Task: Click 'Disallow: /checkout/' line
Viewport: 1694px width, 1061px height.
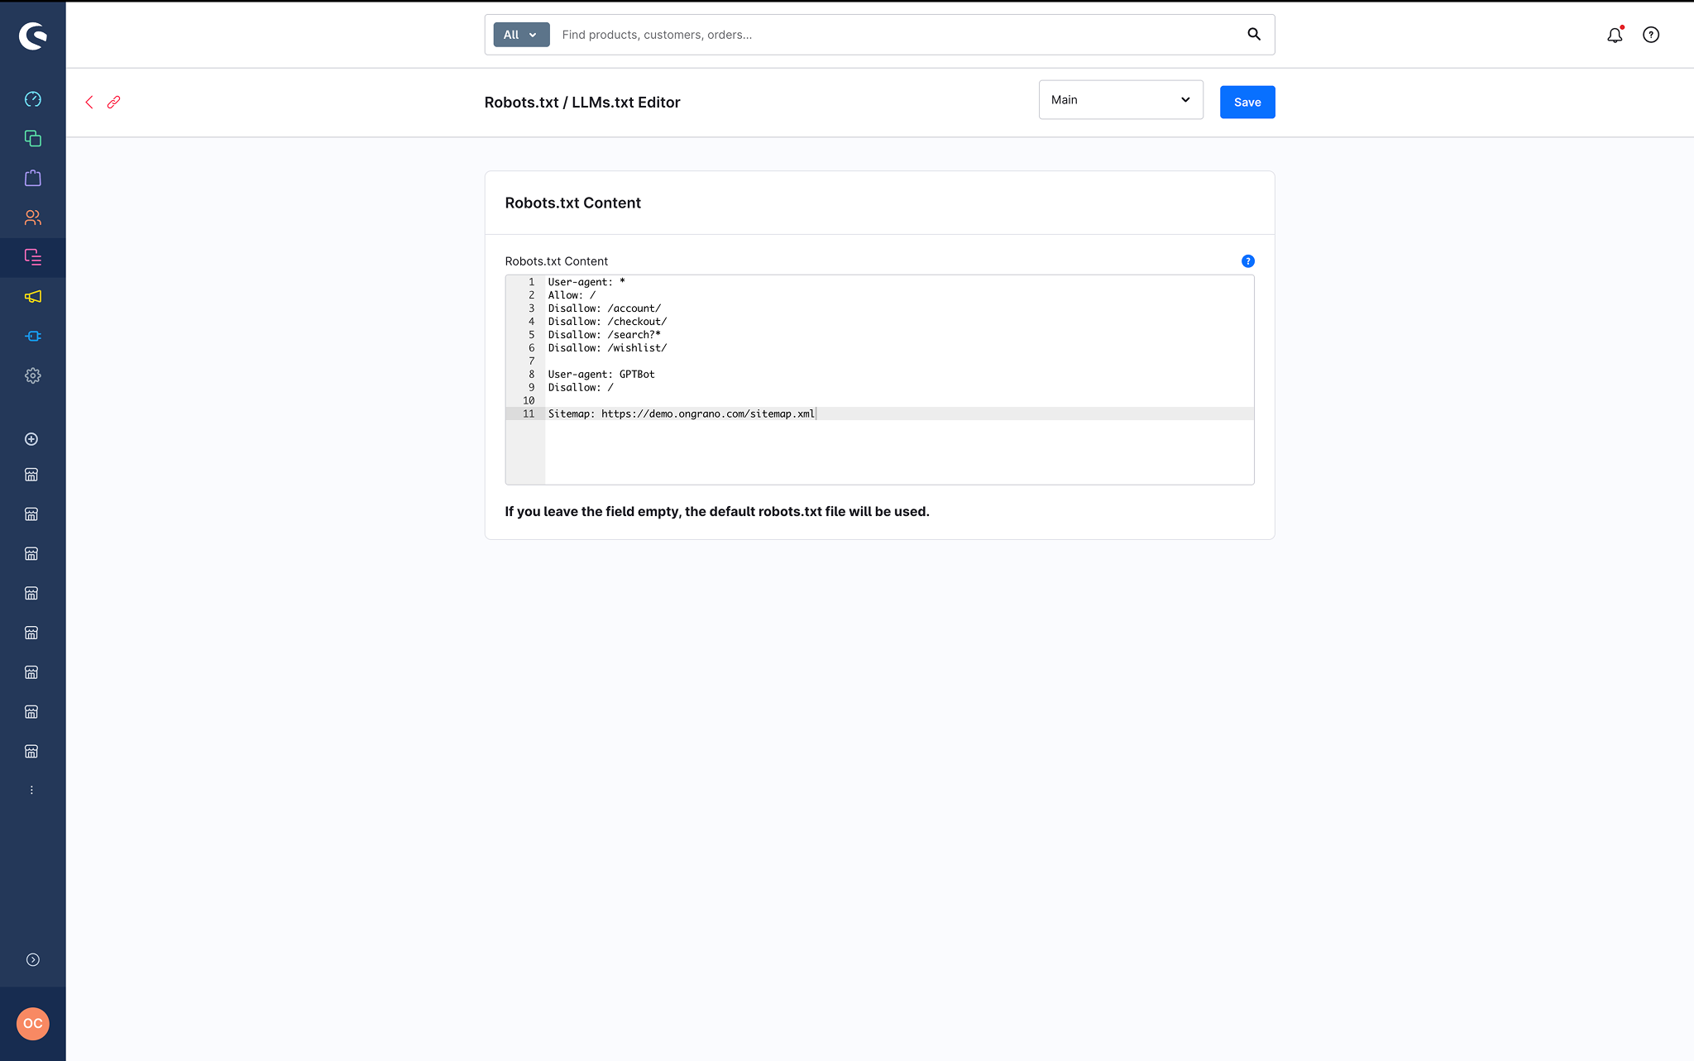Action: (607, 322)
